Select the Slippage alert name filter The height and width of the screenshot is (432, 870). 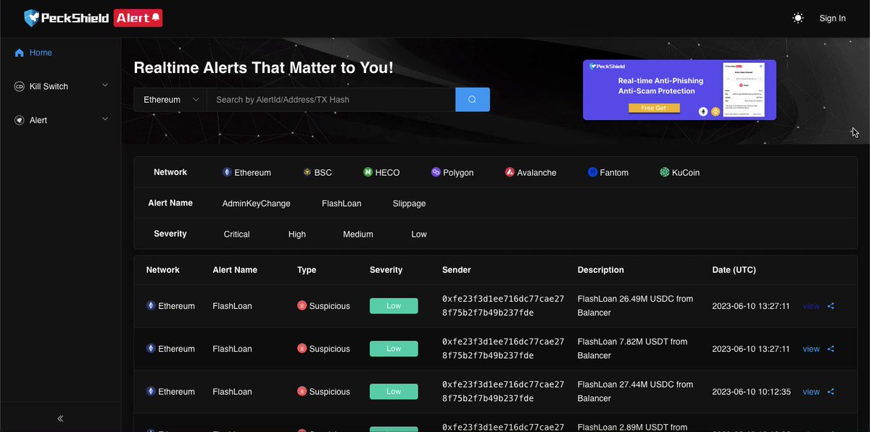coord(410,204)
